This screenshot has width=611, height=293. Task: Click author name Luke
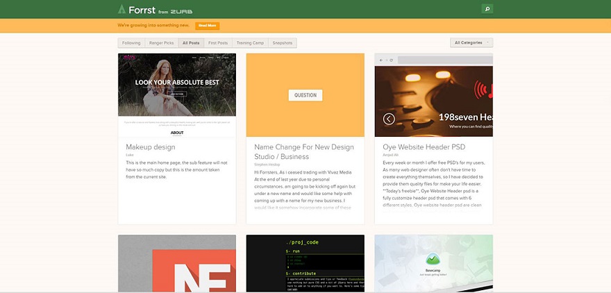point(130,155)
